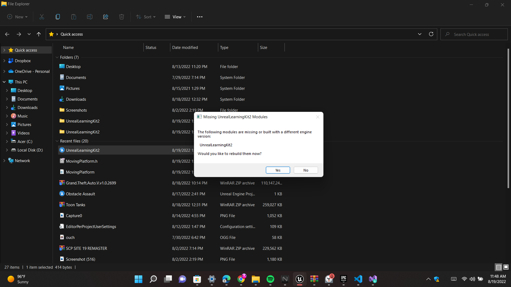The height and width of the screenshot is (287, 511).
Task: Go forward with the right arrow
Action: point(19,34)
